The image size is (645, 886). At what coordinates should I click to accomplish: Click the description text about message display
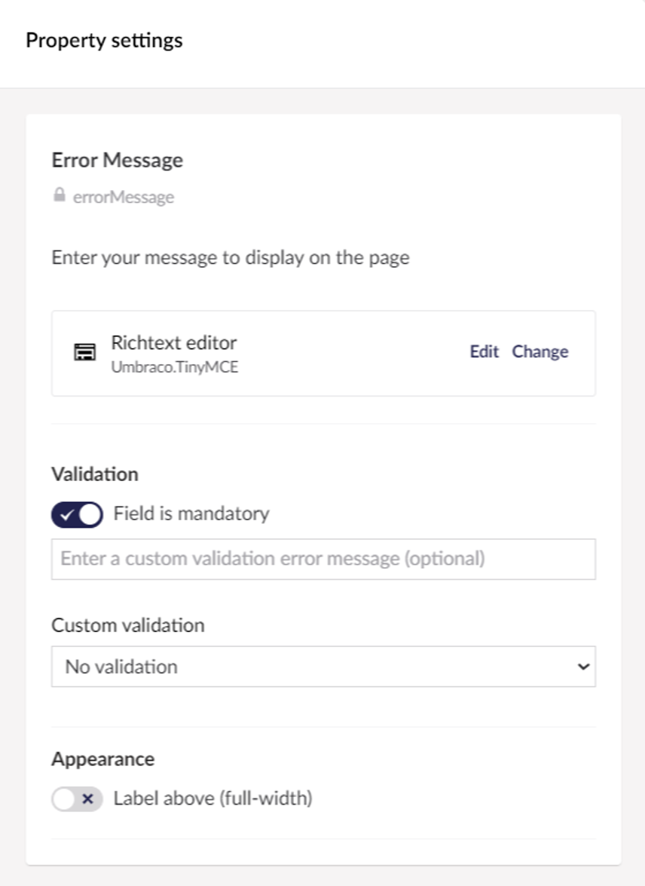[230, 258]
